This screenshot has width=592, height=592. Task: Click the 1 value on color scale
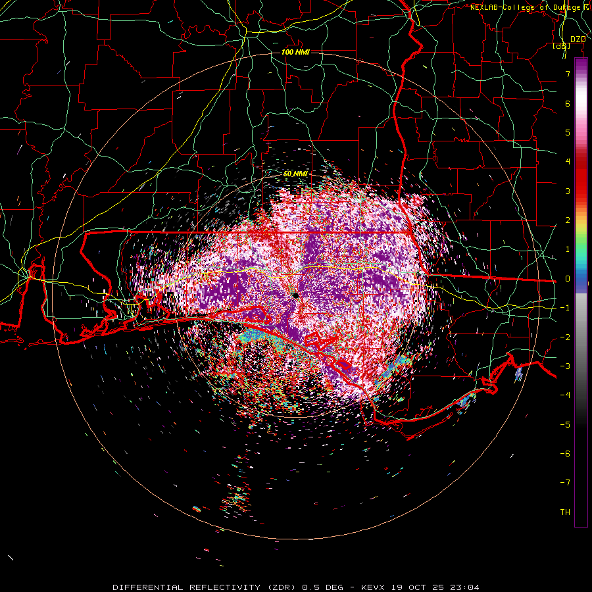click(x=568, y=249)
